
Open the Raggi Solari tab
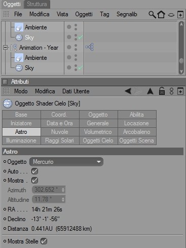point(60,140)
